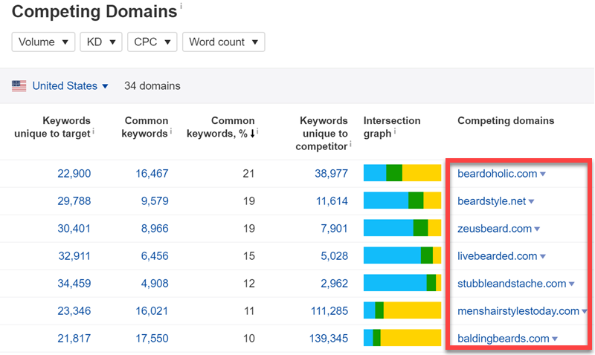Click intersection graph bar for menshairstylestoday.com
The image size is (595, 355).
coord(402,310)
